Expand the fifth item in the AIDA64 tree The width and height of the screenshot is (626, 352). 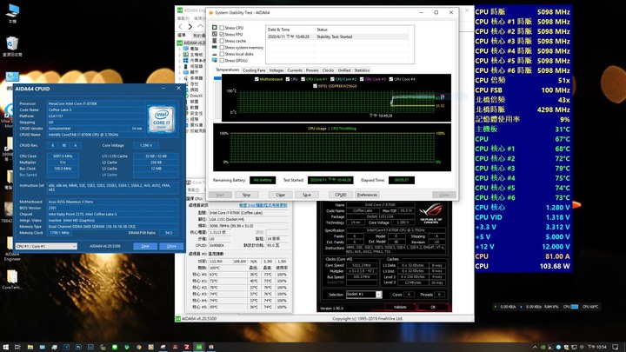pos(180,73)
